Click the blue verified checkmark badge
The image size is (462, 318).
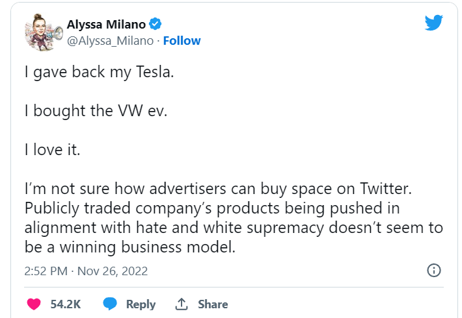point(156,25)
